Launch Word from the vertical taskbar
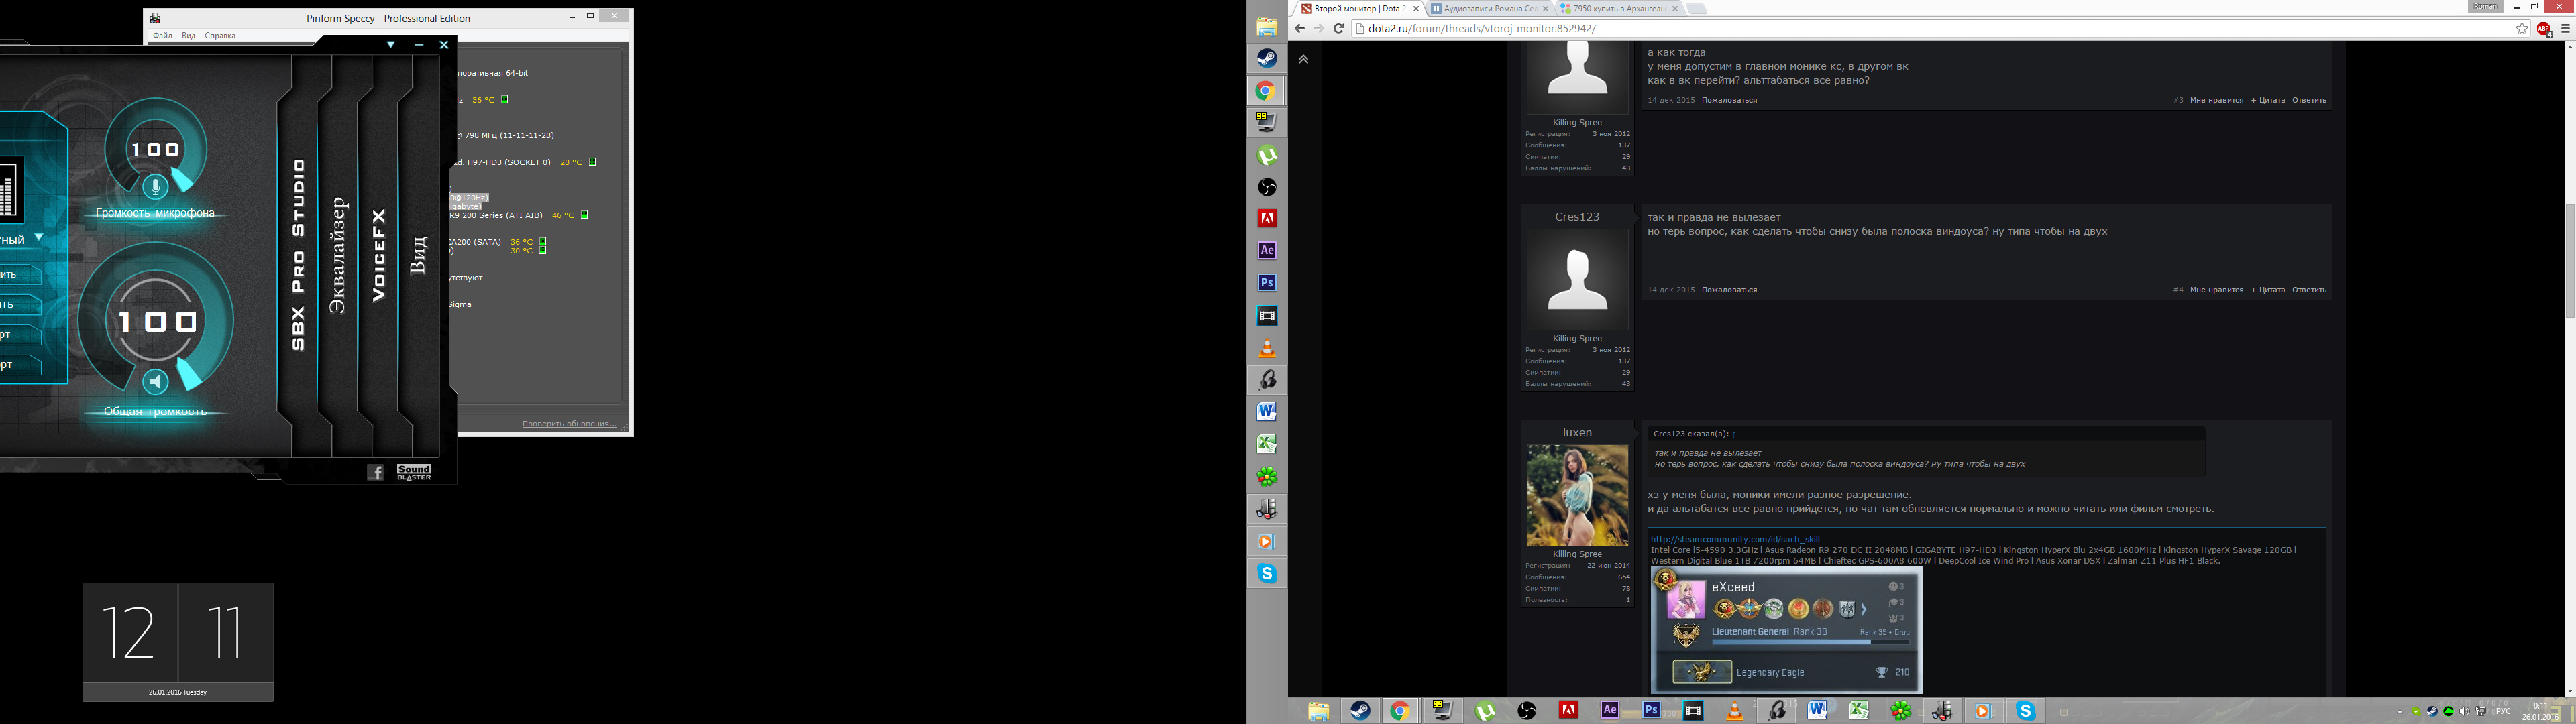 [x=1267, y=412]
